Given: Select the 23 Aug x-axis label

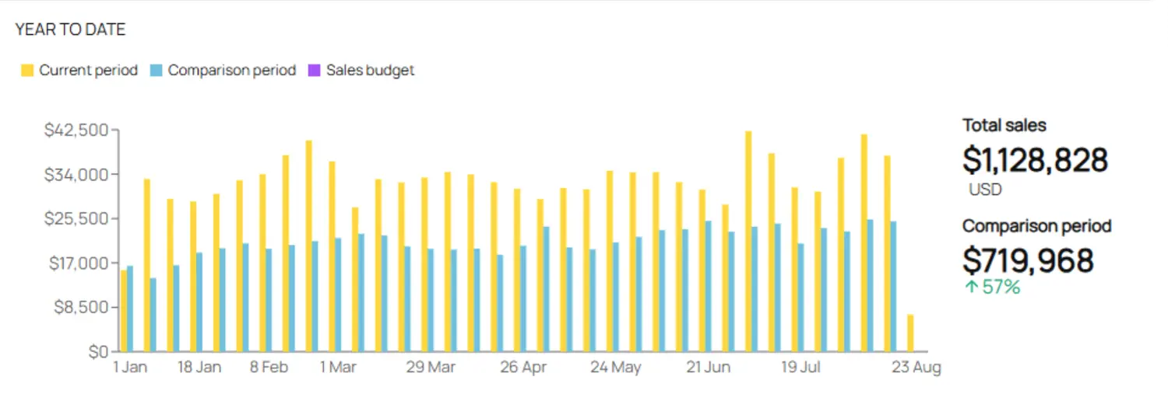Looking at the screenshot, I should click(x=916, y=368).
